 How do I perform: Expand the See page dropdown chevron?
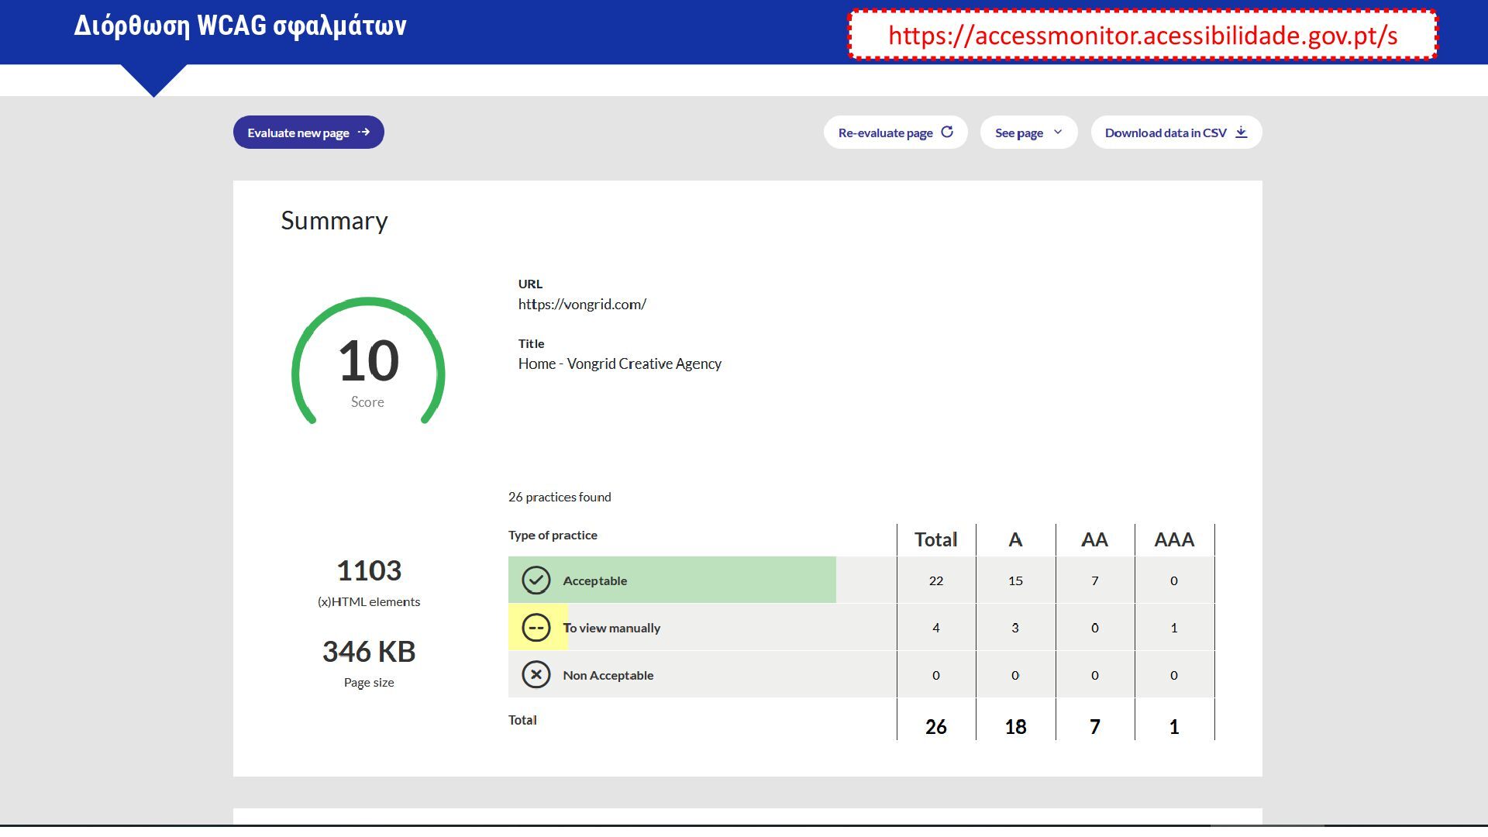pyautogui.click(x=1058, y=133)
